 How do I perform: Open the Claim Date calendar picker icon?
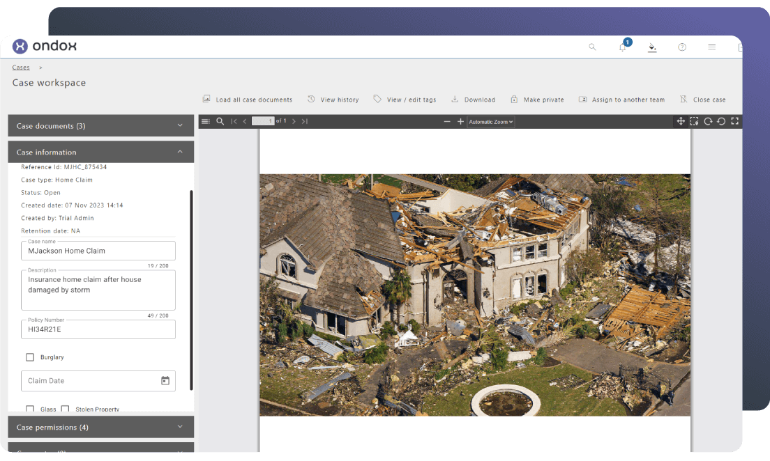coord(165,381)
